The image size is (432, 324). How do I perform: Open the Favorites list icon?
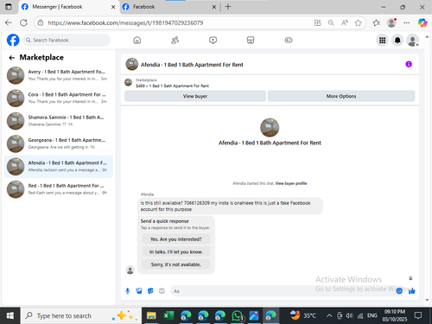tap(376, 22)
